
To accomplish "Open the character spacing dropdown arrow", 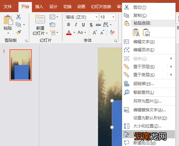I will (110, 25).
